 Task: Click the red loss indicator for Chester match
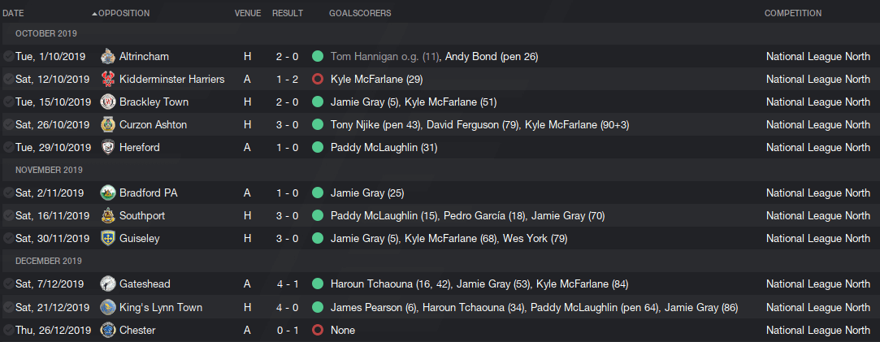pos(318,331)
